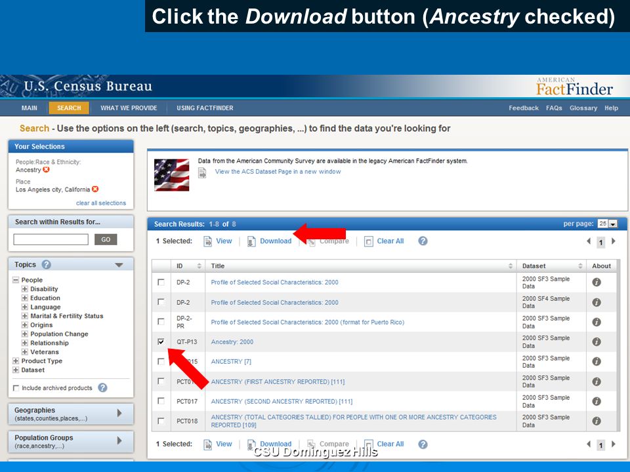Open the WHAT WE PROVIDE tab

[x=129, y=108]
